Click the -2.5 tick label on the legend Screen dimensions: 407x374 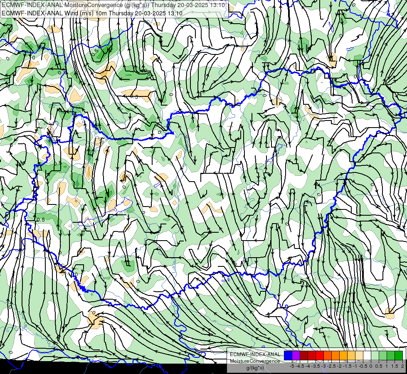pos(331,366)
